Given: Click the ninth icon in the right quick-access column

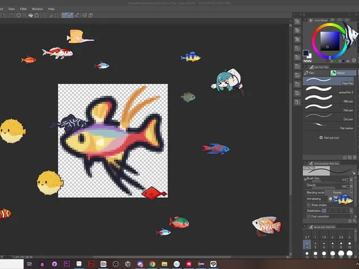Looking at the screenshot, I should pos(297,93).
